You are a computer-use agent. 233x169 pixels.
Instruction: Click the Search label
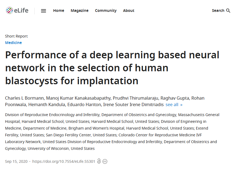[x=218, y=11]
